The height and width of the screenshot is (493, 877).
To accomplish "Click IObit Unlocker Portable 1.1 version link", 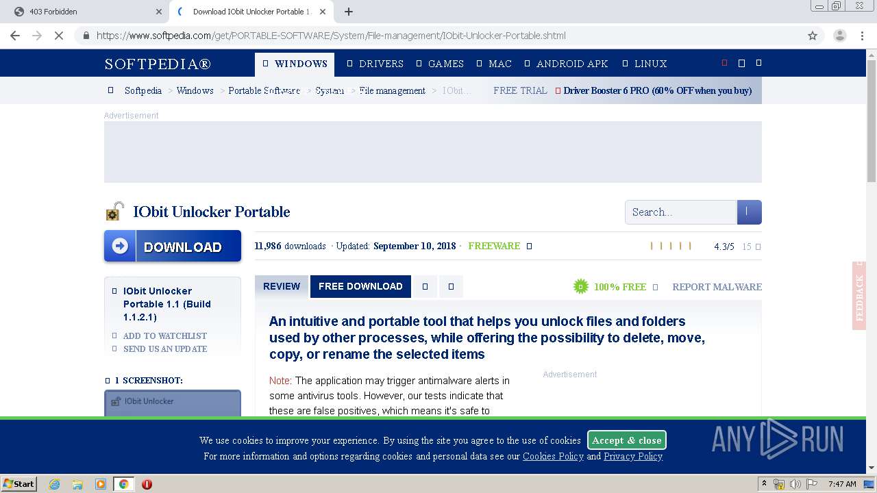I will pos(167,304).
